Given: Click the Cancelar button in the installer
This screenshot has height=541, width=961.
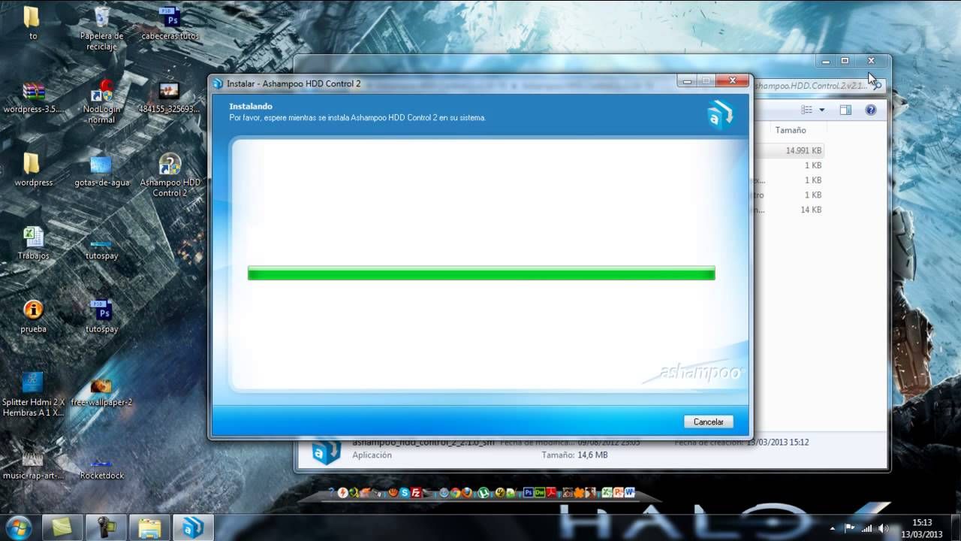Looking at the screenshot, I should (x=708, y=422).
